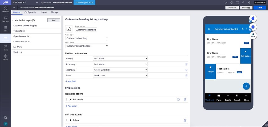Open the Primary field dropdown
Viewport: 268px width, 127px height.
(x=120, y=58)
